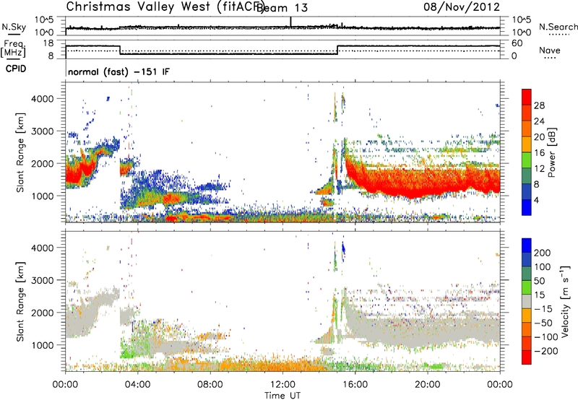The width and height of the screenshot is (578, 400).
Task: Click the 'Christmas Valley West (fitACF)' title
Action: click(165, 6)
